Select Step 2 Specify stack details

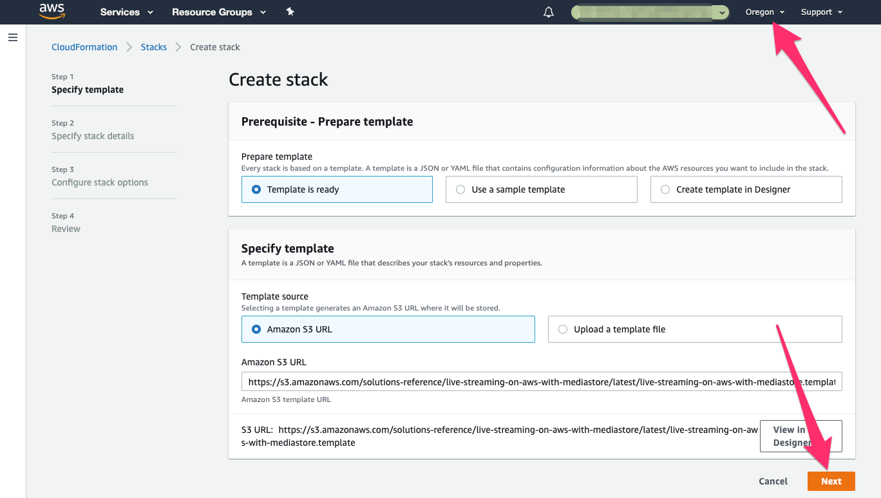[93, 130]
